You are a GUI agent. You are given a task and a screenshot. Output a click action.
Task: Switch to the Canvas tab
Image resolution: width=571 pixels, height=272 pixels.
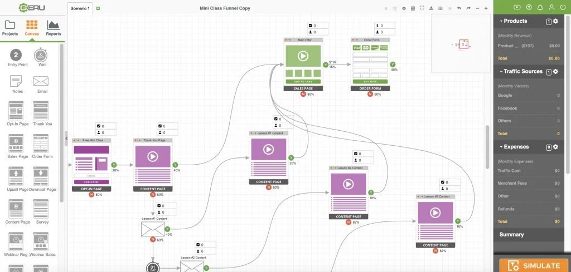coord(32,28)
